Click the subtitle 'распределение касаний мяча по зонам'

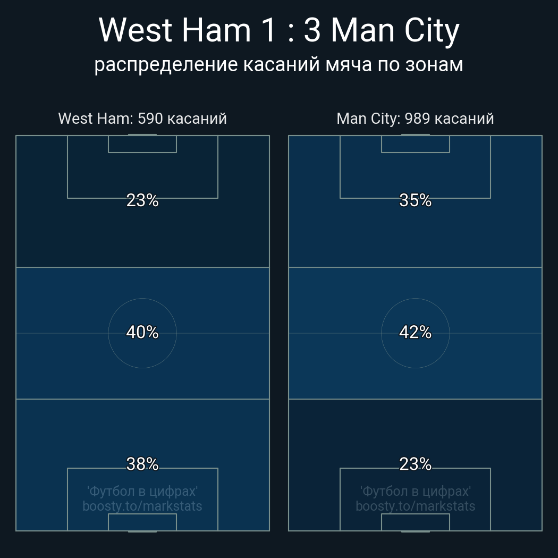pos(278,65)
